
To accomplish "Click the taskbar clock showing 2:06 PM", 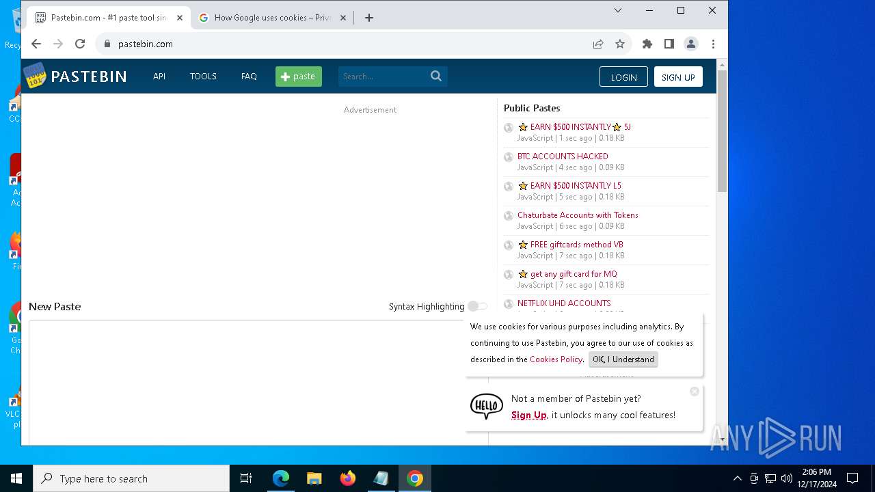I will [x=817, y=478].
